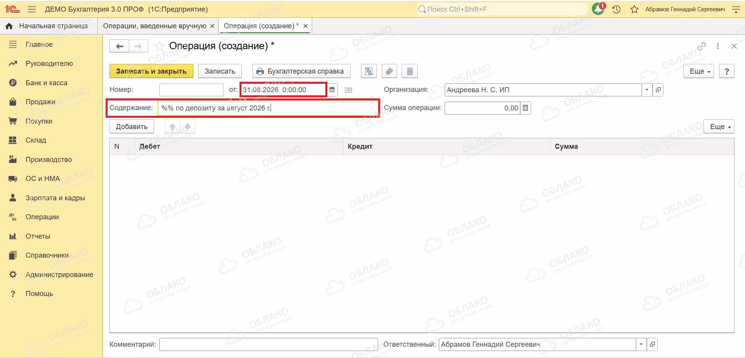The image size is (745, 358).
Task: Expand the Ответственный dropdown list
Action: tap(641, 344)
